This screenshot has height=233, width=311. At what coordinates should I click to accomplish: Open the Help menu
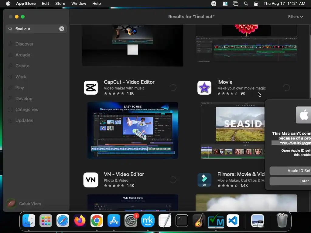[x=96, y=4]
